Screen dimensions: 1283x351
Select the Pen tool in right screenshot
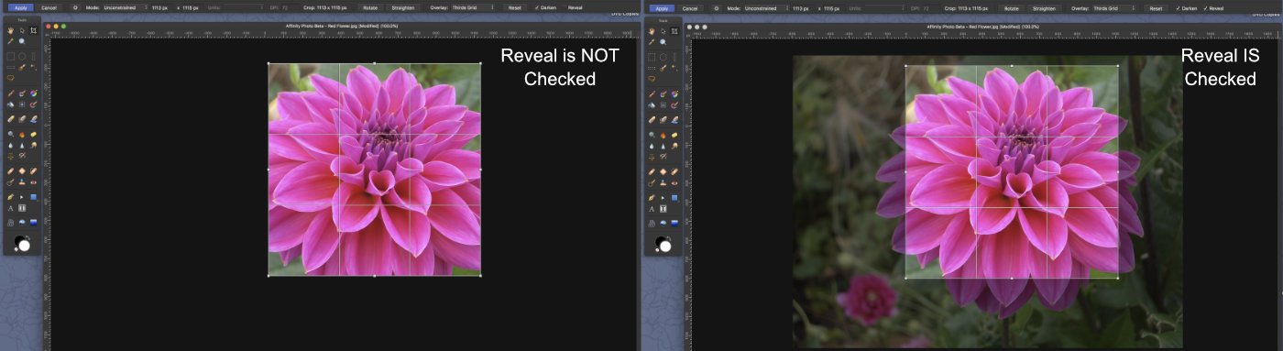point(652,196)
